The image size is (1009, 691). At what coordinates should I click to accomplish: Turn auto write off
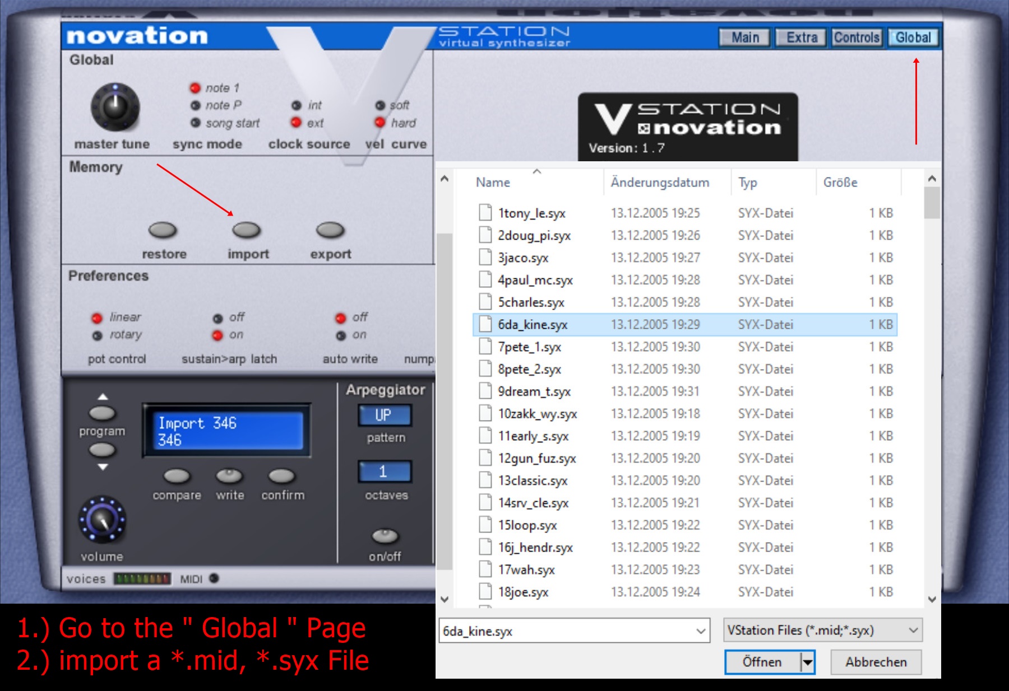pos(340,318)
